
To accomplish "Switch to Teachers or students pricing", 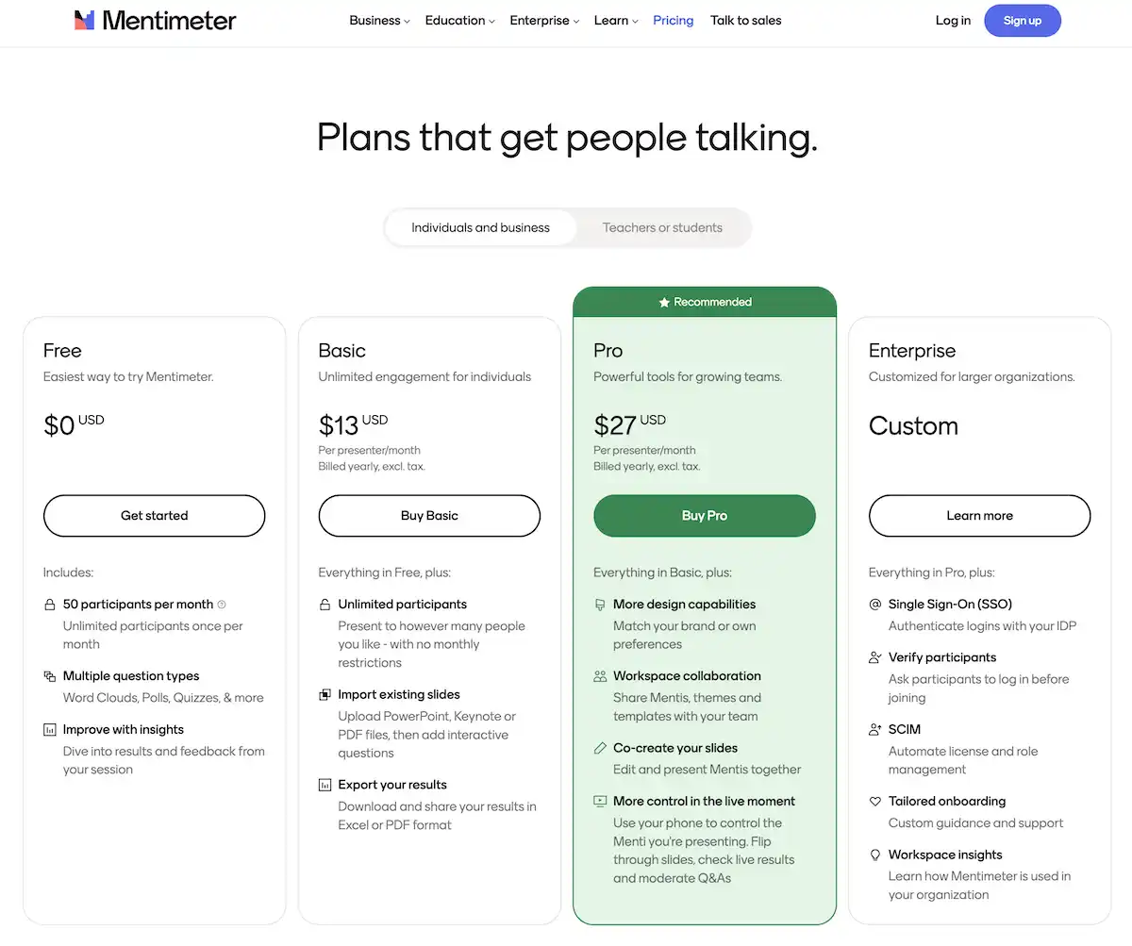I will tap(662, 227).
